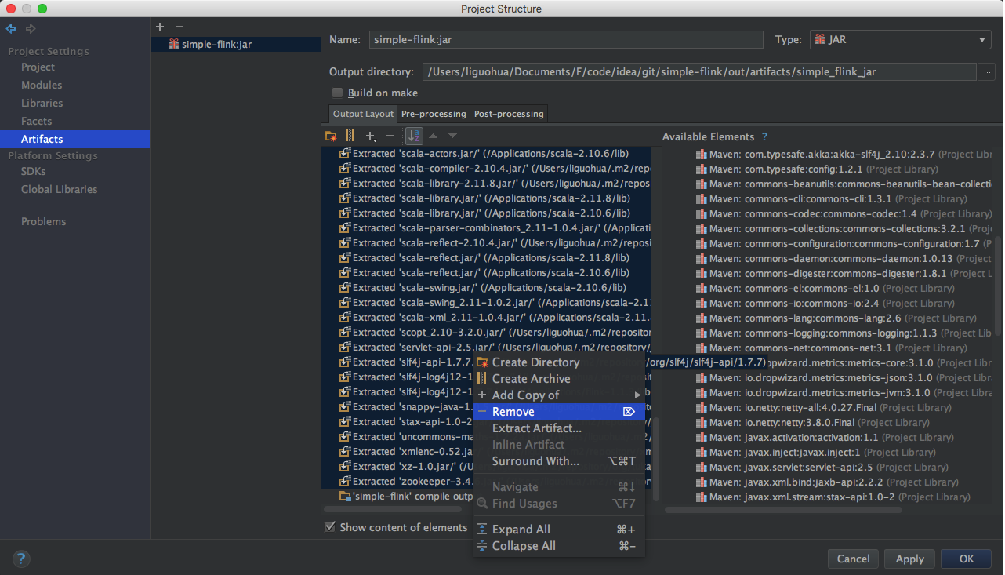
Task: Click the back navigation arrow
Action: click(11, 29)
